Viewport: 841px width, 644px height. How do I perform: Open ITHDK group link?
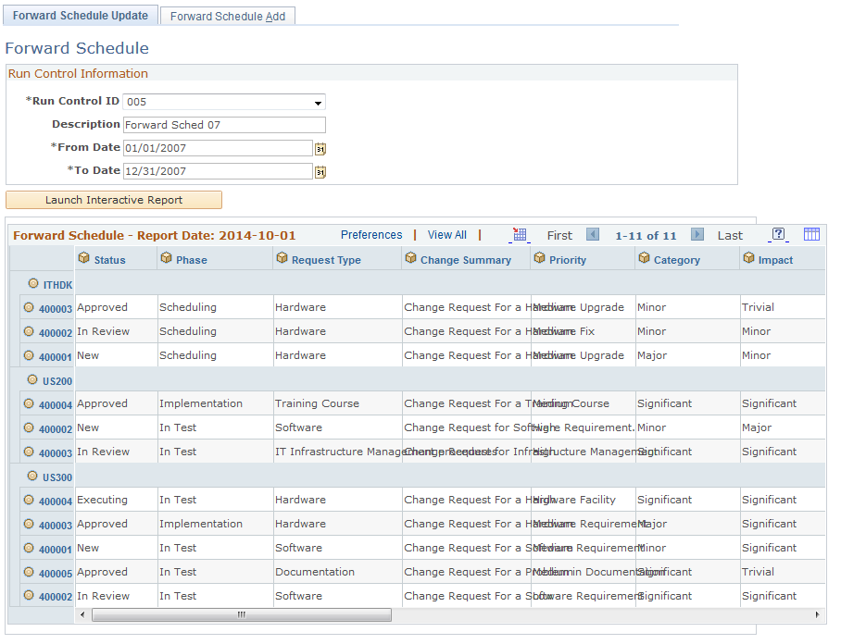pyautogui.click(x=58, y=285)
